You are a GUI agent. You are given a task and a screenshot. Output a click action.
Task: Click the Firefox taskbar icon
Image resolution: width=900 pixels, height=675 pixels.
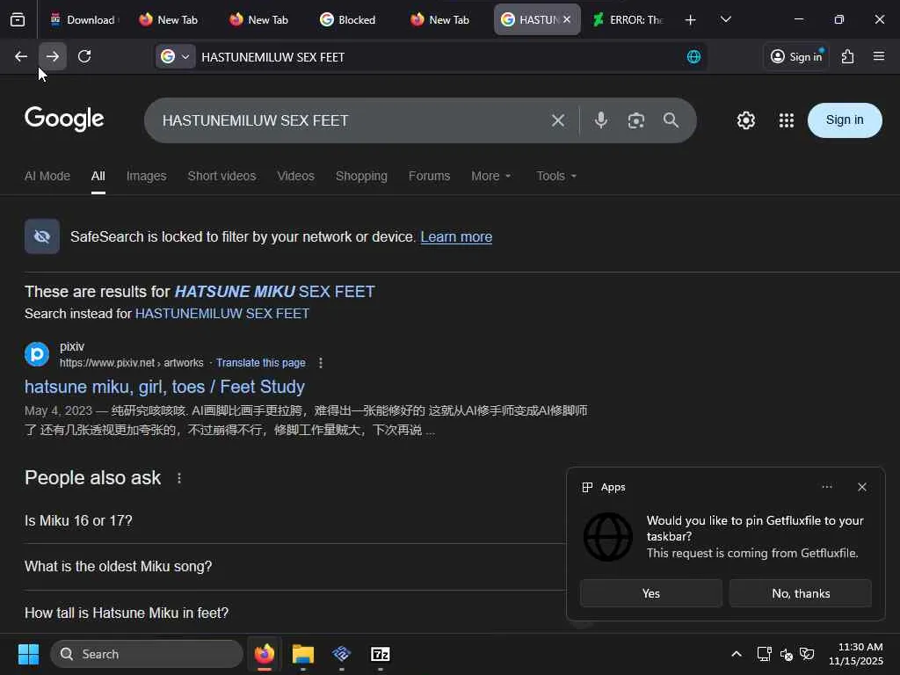(264, 654)
